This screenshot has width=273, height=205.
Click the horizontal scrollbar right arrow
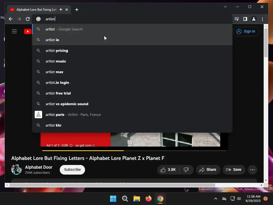[261, 185]
